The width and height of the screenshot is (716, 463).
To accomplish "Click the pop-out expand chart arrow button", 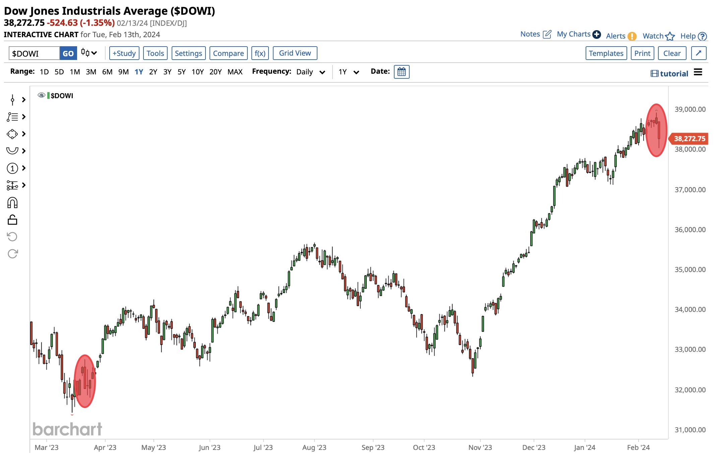I will (x=699, y=53).
